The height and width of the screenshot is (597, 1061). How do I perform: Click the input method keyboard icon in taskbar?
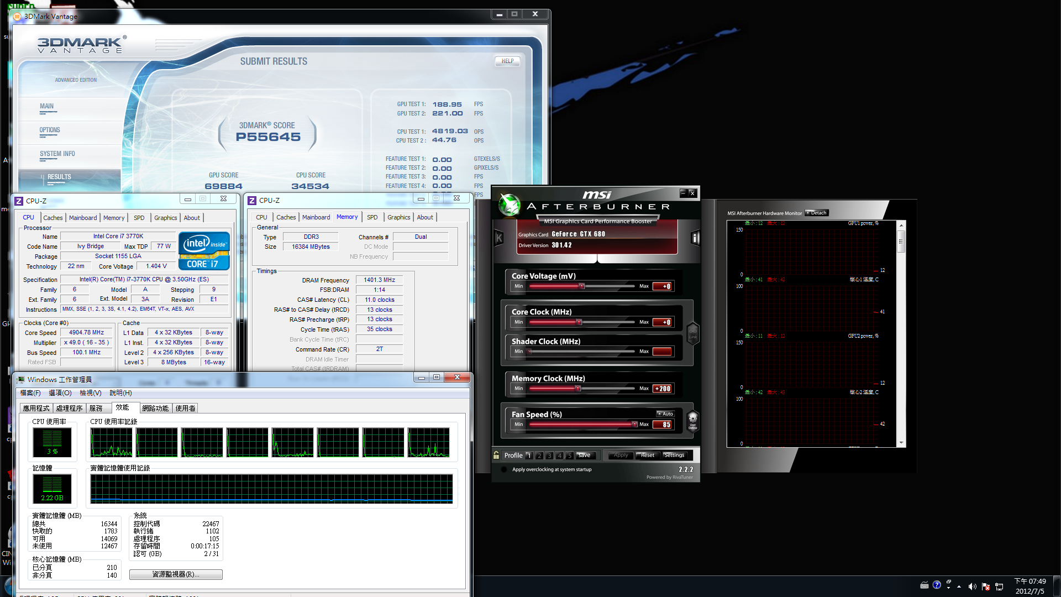pyautogui.click(x=925, y=585)
